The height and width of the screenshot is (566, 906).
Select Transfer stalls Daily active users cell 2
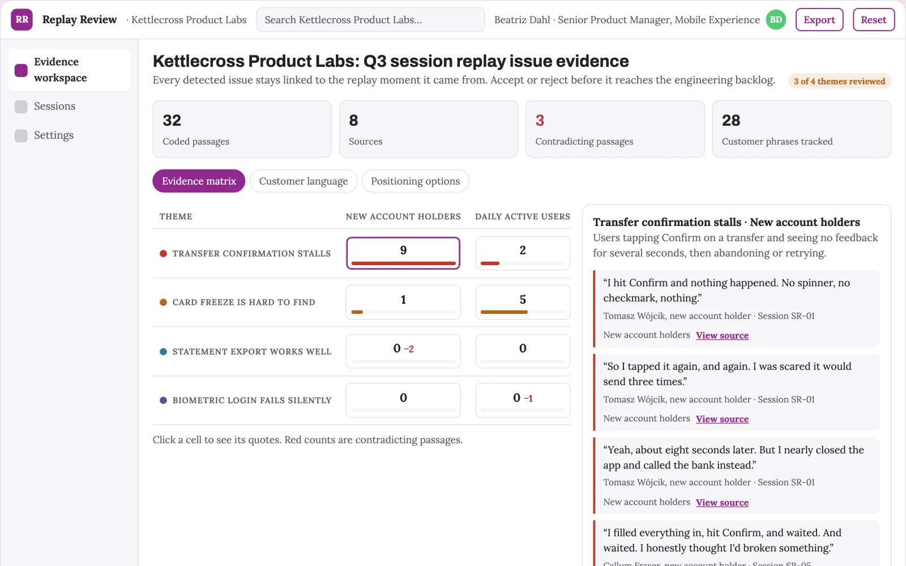coord(523,253)
